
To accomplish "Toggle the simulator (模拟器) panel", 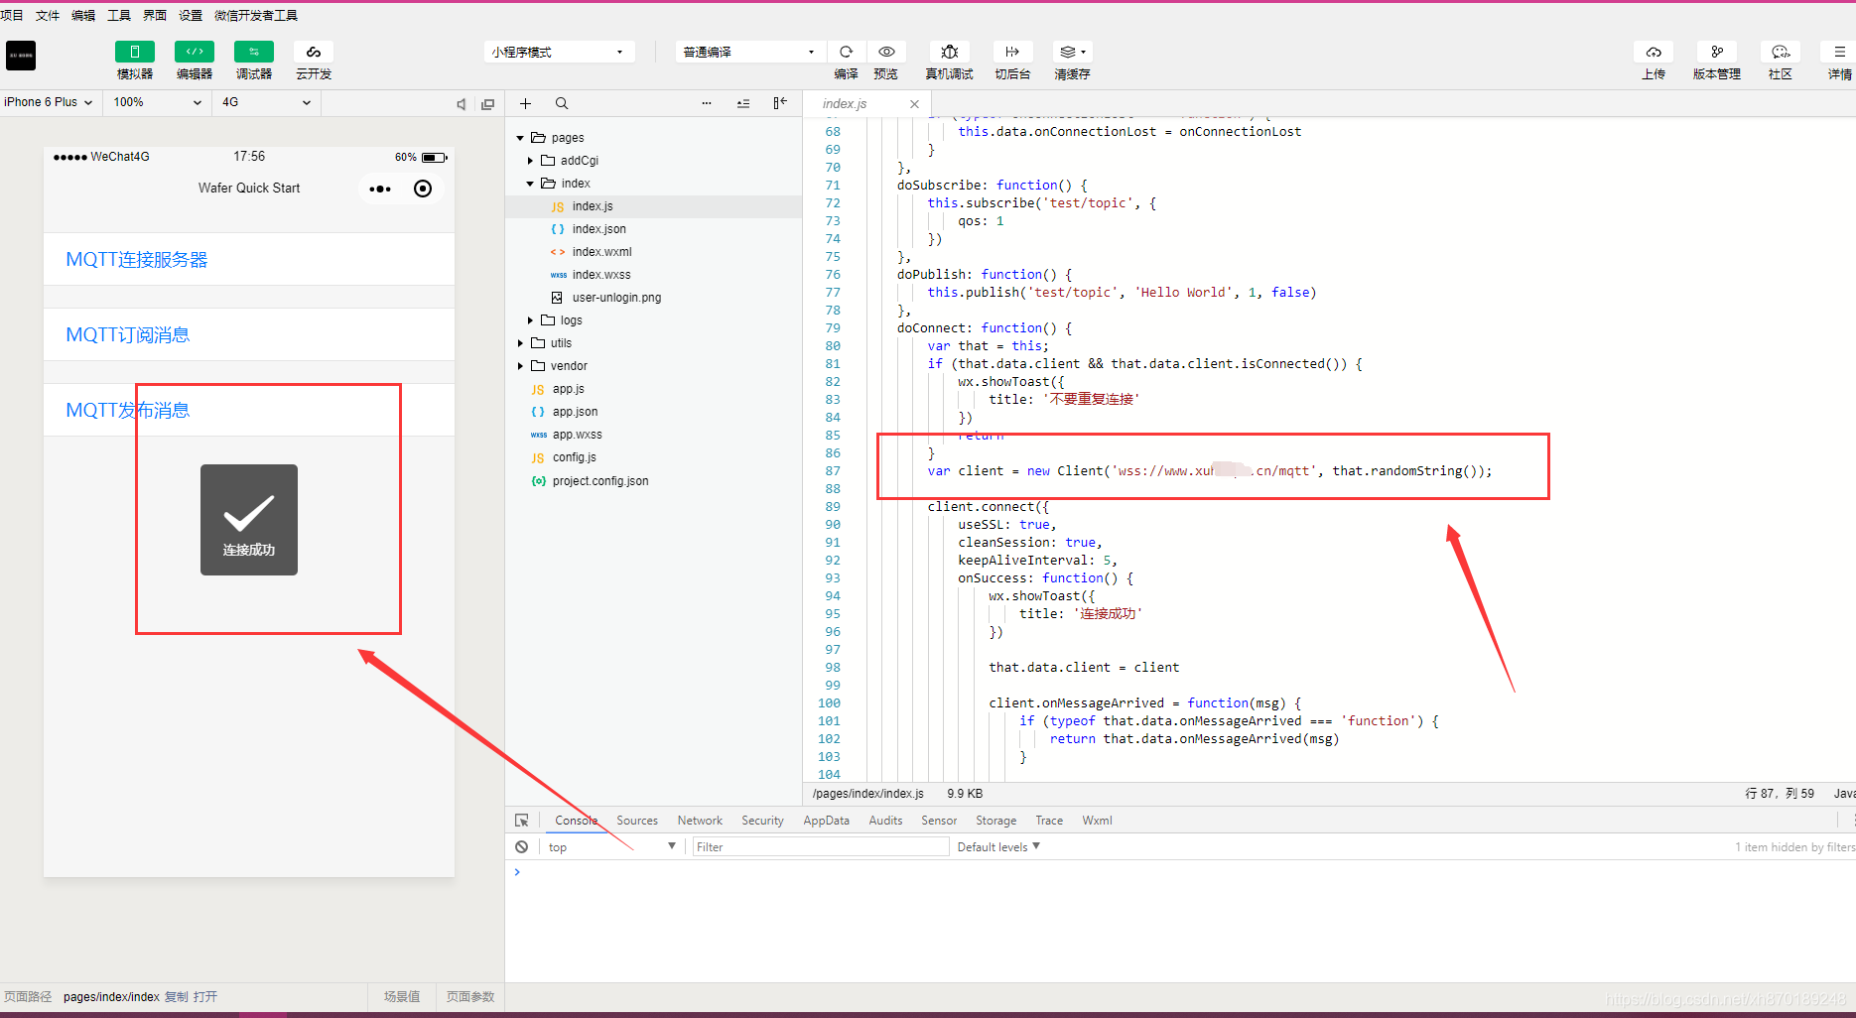I will coord(135,52).
